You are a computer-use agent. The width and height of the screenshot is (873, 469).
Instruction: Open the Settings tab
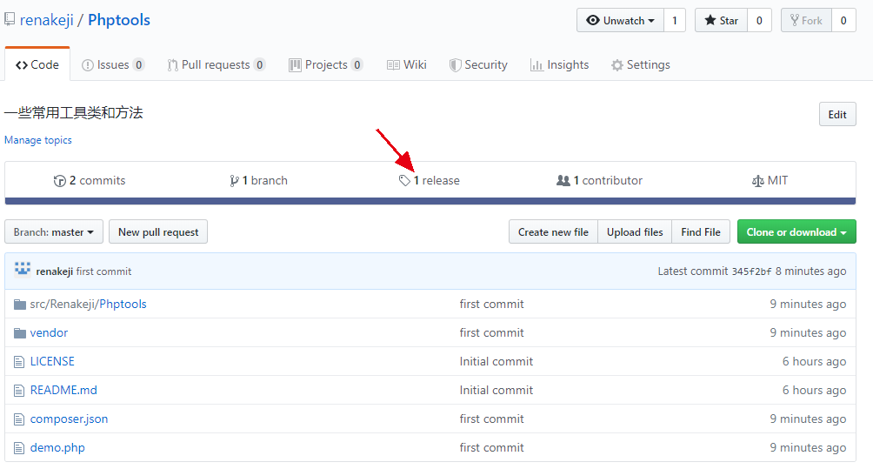pos(640,64)
